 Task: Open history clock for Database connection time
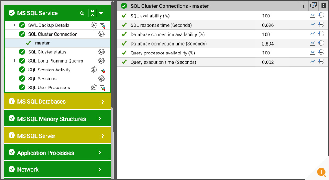pyautogui.click(x=321, y=43)
